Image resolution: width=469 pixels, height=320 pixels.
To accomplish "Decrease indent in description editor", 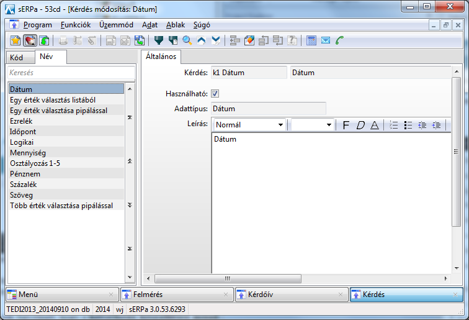I will [422, 126].
